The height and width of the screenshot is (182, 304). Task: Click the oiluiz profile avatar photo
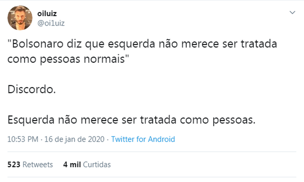(x=20, y=18)
